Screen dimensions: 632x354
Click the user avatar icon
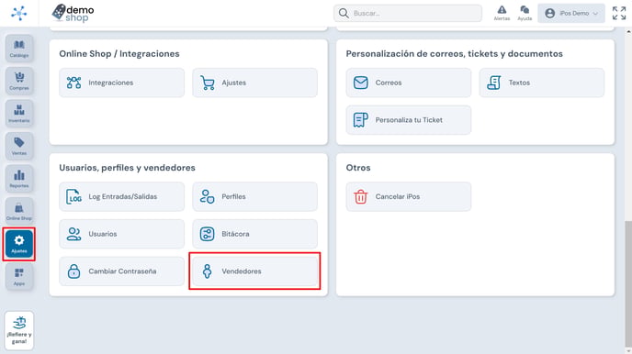[549, 13]
